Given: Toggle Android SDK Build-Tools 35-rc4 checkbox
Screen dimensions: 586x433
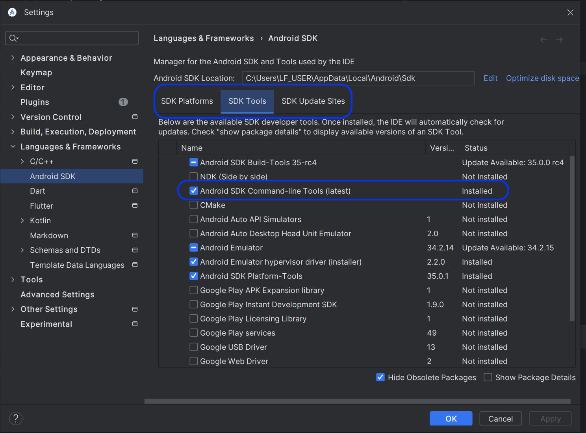Looking at the screenshot, I should click(194, 162).
